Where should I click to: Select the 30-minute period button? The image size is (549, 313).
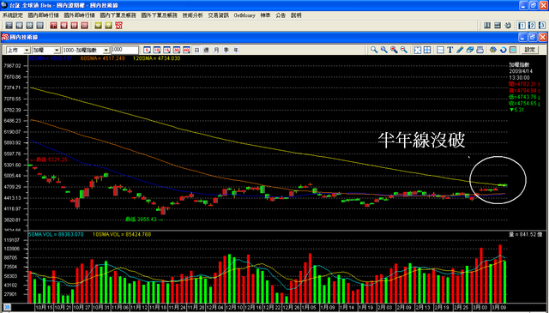coord(177,50)
